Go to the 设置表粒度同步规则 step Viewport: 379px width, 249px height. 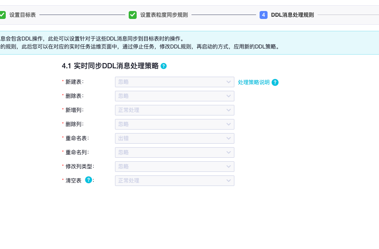[x=164, y=15]
